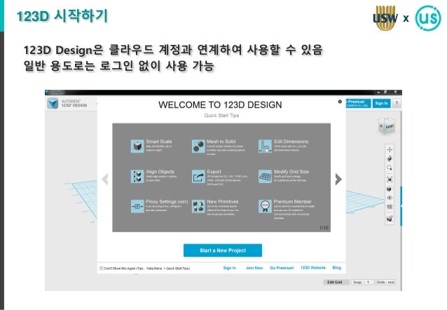Open help with the question mark button
This screenshot has height=310, width=447.
[397, 103]
